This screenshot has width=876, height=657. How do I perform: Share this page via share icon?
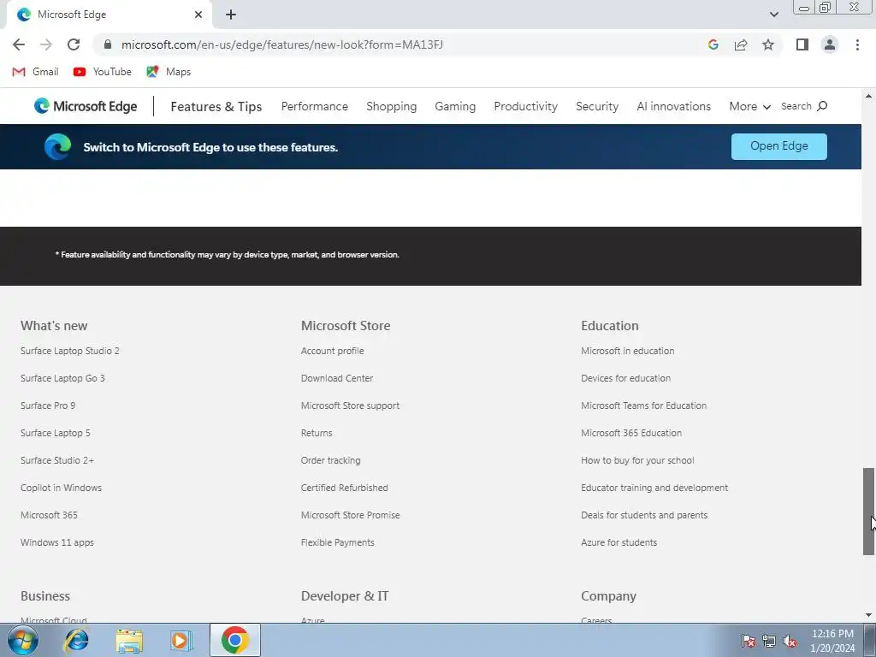coord(741,44)
